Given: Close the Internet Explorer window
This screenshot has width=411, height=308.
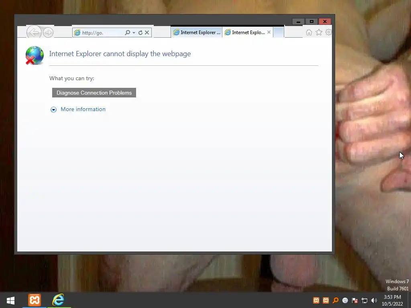Looking at the screenshot, I should pyautogui.click(x=325, y=22).
